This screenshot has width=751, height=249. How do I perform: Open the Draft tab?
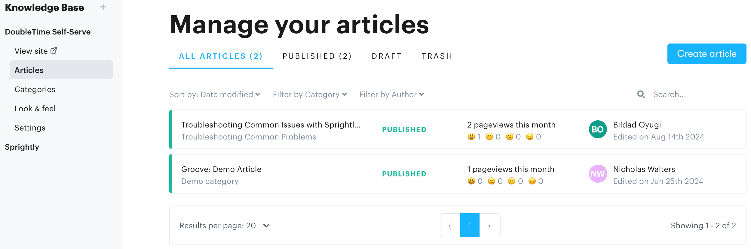(387, 56)
